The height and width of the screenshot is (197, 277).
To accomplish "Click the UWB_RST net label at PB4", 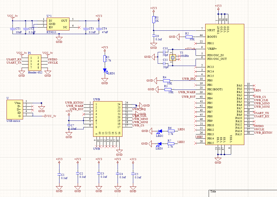I will pyautogui.click(x=188, y=97).
